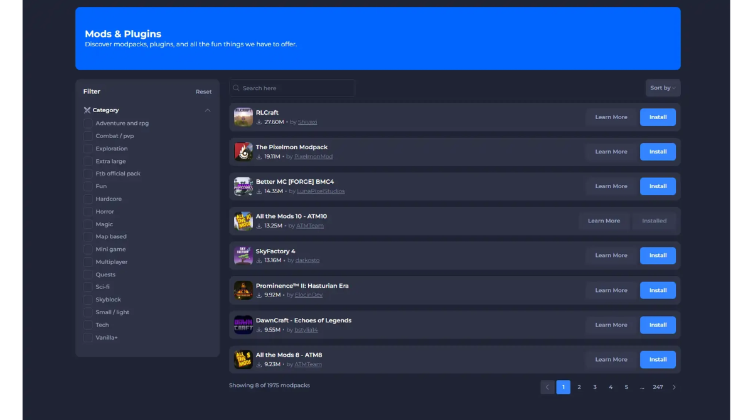Check the Combat / pvp category
Image resolution: width=753 pixels, height=420 pixels.
click(x=88, y=136)
